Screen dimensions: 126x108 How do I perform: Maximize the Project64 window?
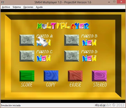[114, 2]
